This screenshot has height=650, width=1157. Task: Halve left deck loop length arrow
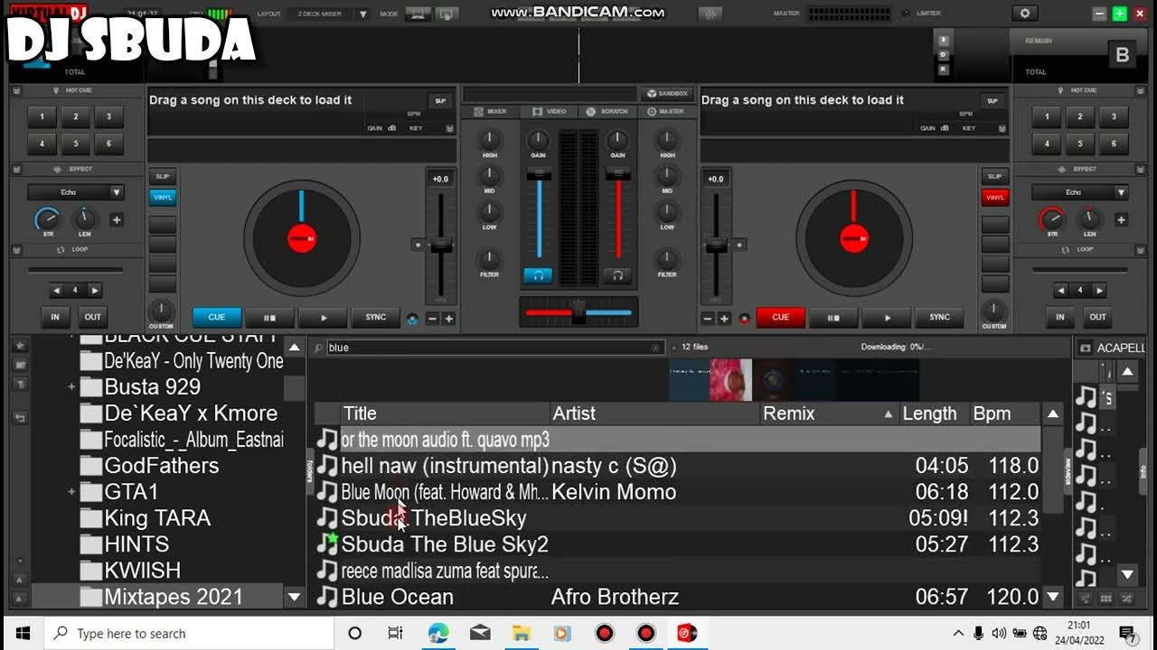tap(56, 291)
